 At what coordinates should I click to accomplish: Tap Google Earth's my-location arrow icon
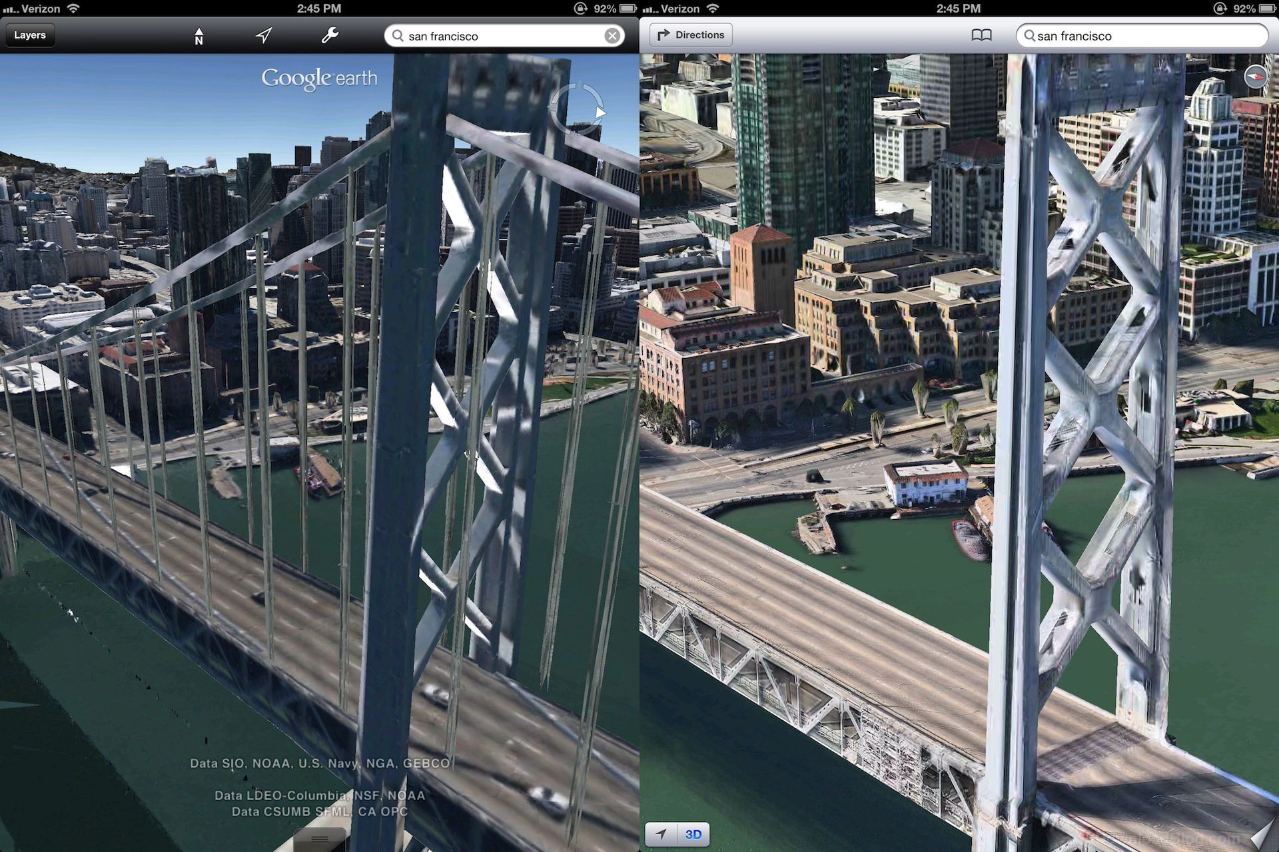tap(264, 35)
